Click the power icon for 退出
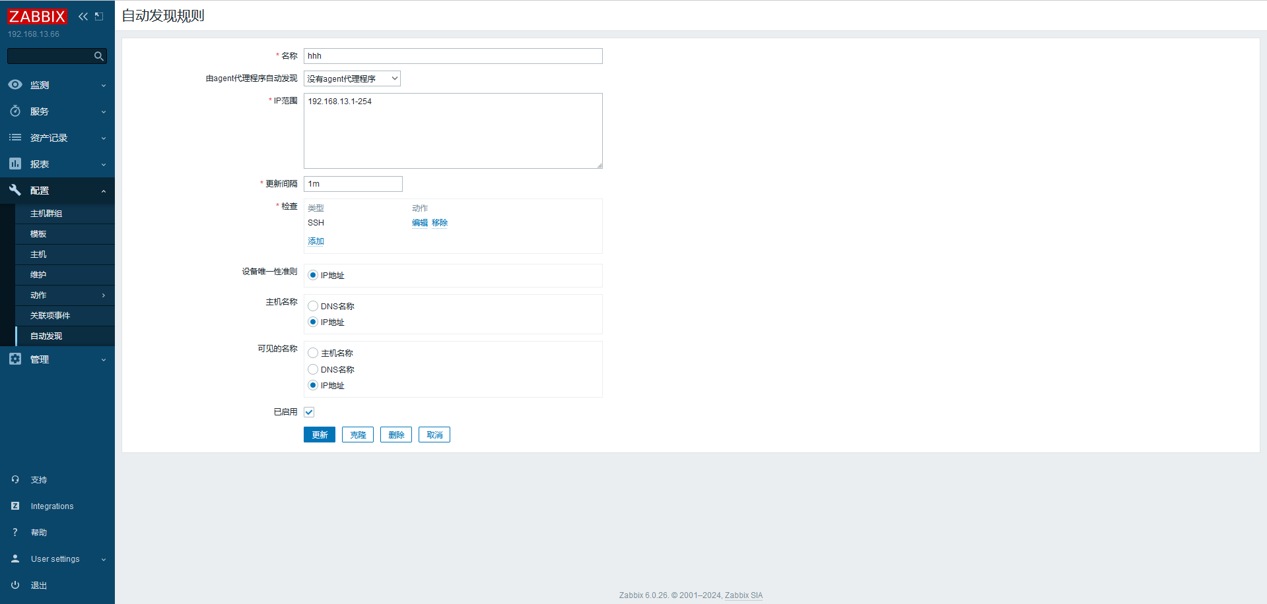Screen dimensions: 1267x604 (x=15, y=586)
